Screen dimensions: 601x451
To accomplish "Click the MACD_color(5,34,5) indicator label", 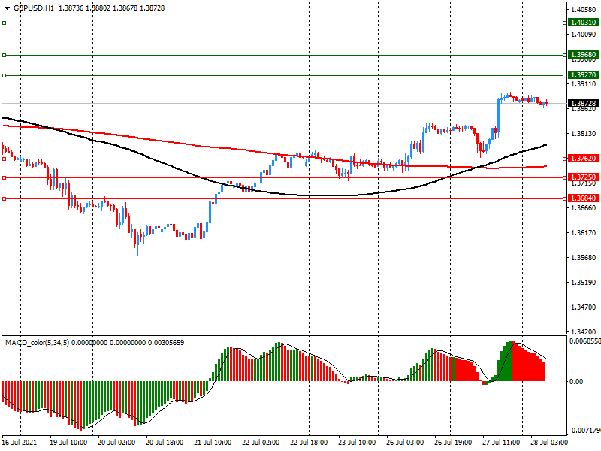I will (37, 343).
